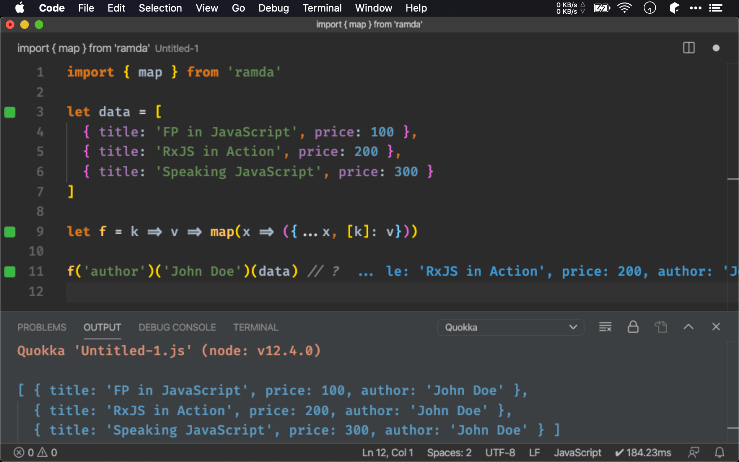Viewport: 739px width, 462px height.
Task: Click the unsaved-changes dot on the tab
Action: (716, 48)
